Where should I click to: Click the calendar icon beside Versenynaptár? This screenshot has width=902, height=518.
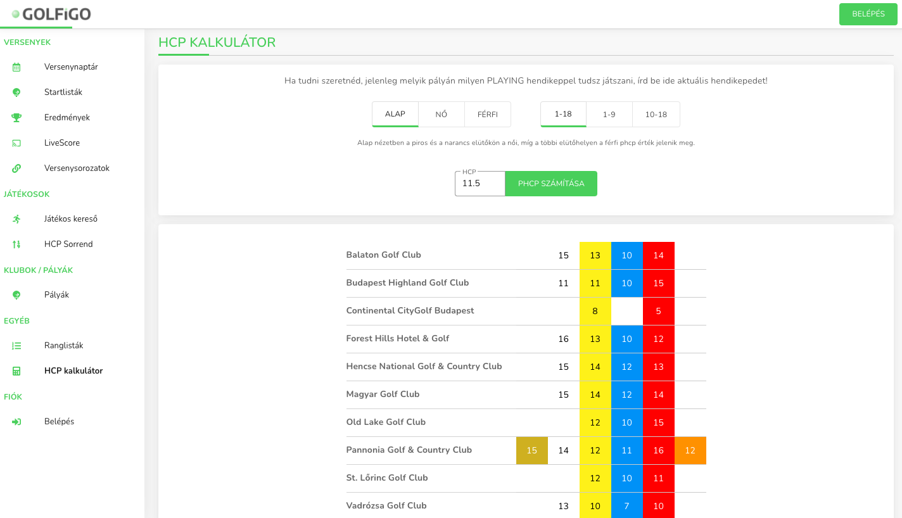tap(16, 67)
